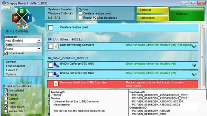The image size is (207, 116).
Task: Close the Snappy Driver Installer window
Action: pyautogui.click(x=201, y=3)
